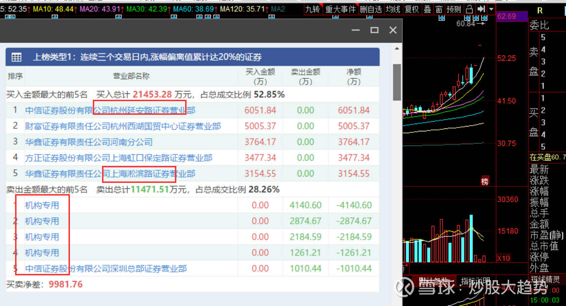Click buy amount 3477.34 in row 4
The width and height of the screenshot is (566, 306).
(x=260, y=158)
